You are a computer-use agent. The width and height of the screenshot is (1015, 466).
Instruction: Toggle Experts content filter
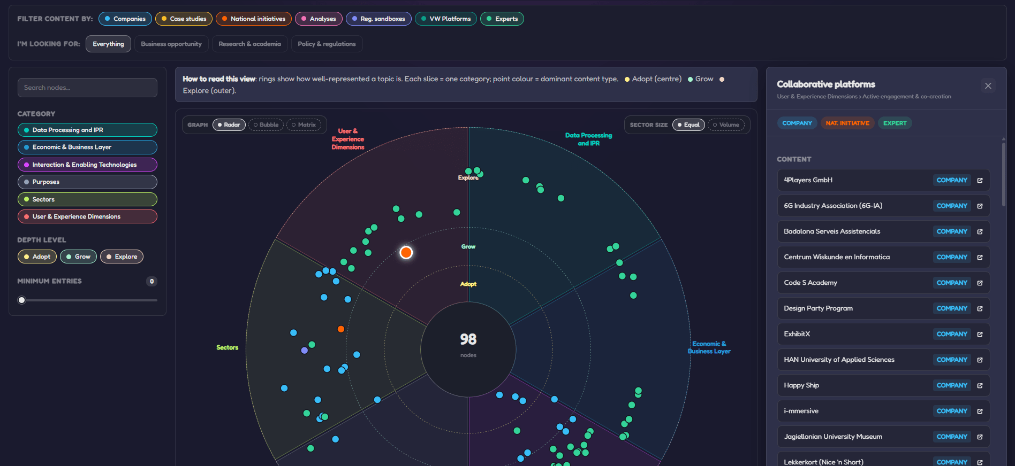pos(502,19)
